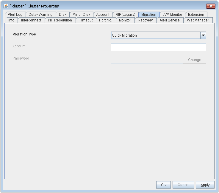The height and width of the screenshot is (193, 219).
Task: Open the Port No. tab
Action: [106, 20]
